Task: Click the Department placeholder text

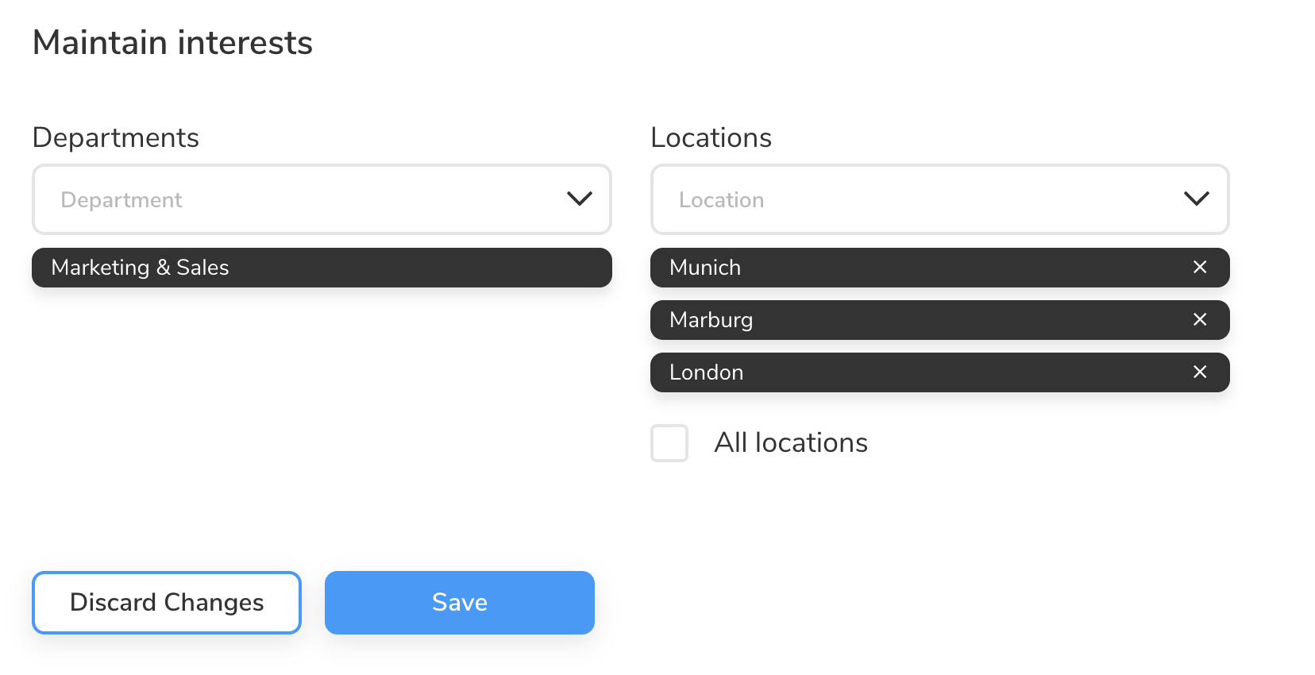Action: coord(121,200)
